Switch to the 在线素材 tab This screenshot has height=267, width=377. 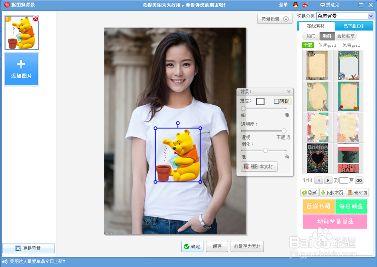tap(316, 26)
